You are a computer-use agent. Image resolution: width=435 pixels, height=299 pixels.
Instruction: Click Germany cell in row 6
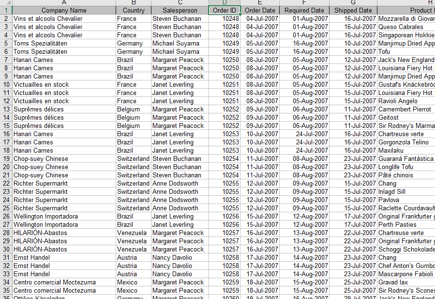click(x=134, y=52)
